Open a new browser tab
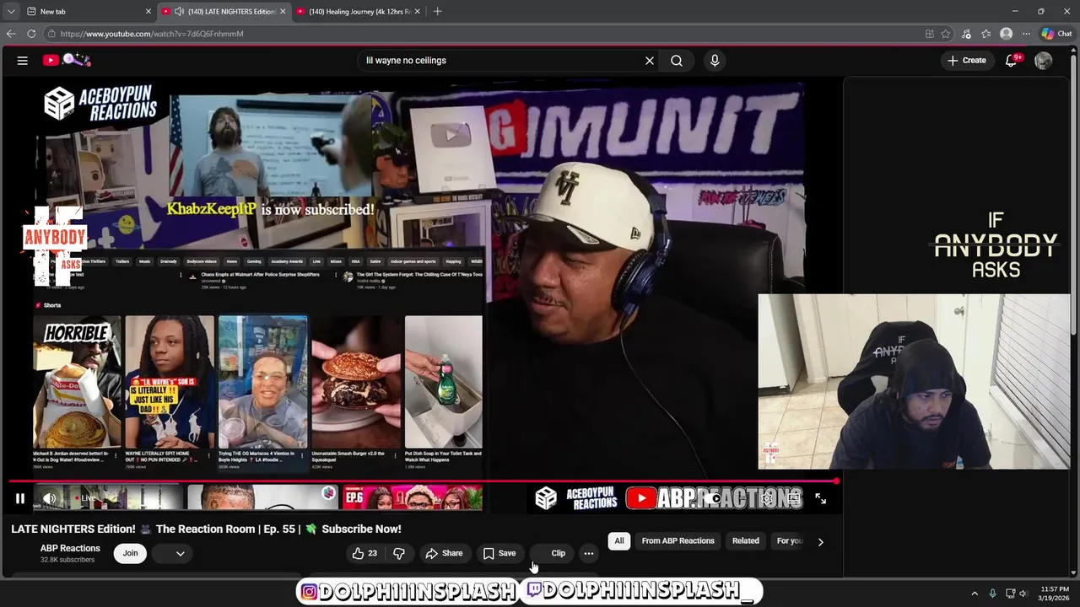Viewport: 1080px width, 607px height. (x=437, y=12)
